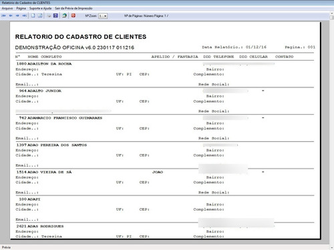Go to the previous page arrow
The image size is (334, 250).
tap(11, 16)
